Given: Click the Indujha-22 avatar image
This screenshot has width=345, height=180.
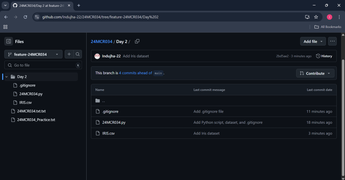Looking at the screenshot, I should [97, 56].
